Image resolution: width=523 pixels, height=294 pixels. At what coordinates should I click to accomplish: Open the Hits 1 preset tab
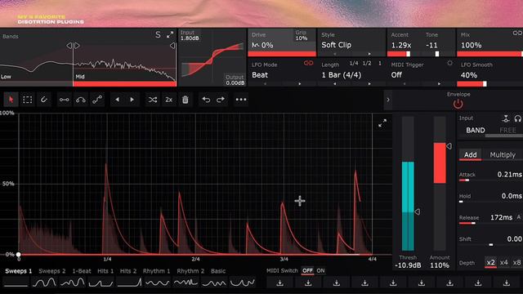(x=105, y=271)
